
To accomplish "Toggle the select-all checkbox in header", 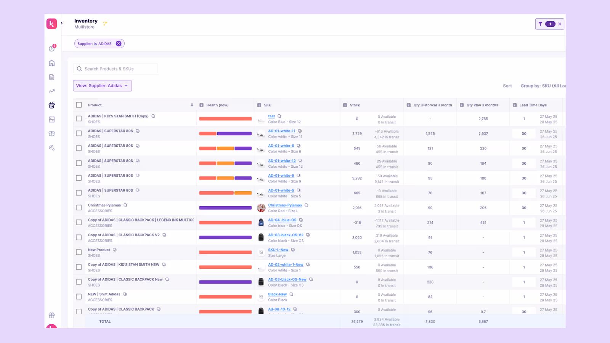I will (79, 105).
